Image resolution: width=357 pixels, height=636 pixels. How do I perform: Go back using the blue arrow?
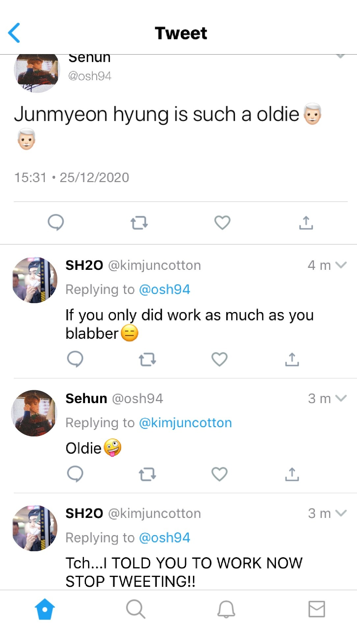coord(14,33)
